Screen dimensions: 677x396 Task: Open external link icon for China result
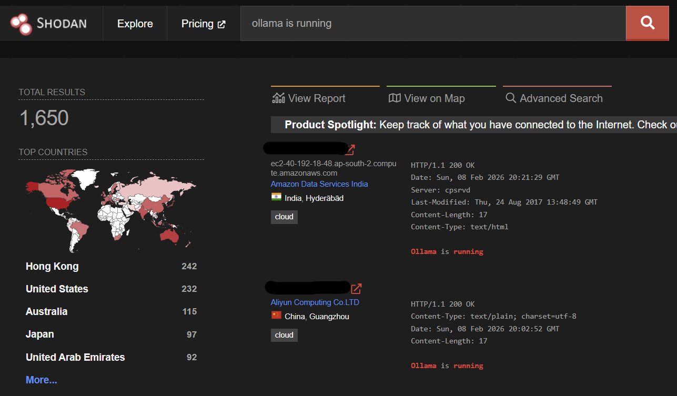tap(356, 288)
